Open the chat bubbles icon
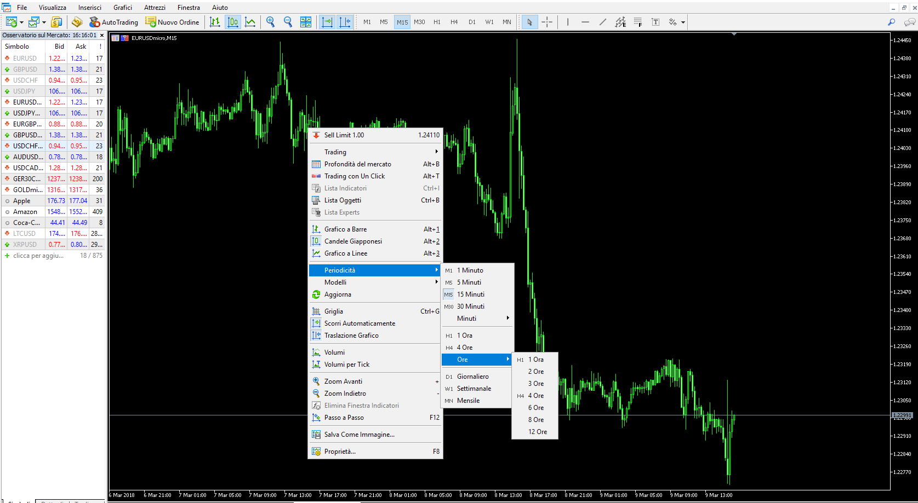The image size is (918, 503). [x=910, y=22]
